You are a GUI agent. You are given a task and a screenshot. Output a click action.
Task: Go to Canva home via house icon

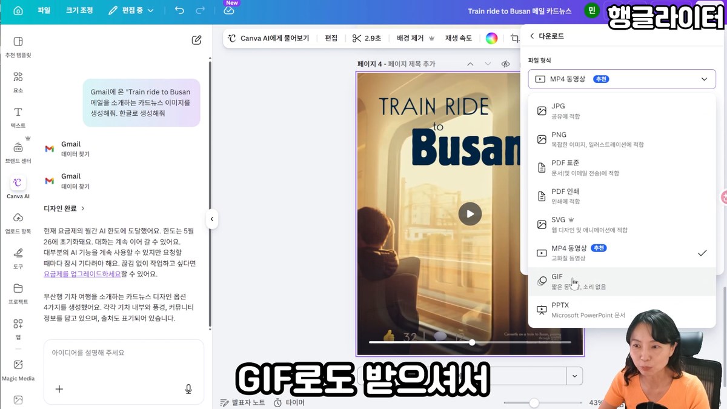point(18,10)
